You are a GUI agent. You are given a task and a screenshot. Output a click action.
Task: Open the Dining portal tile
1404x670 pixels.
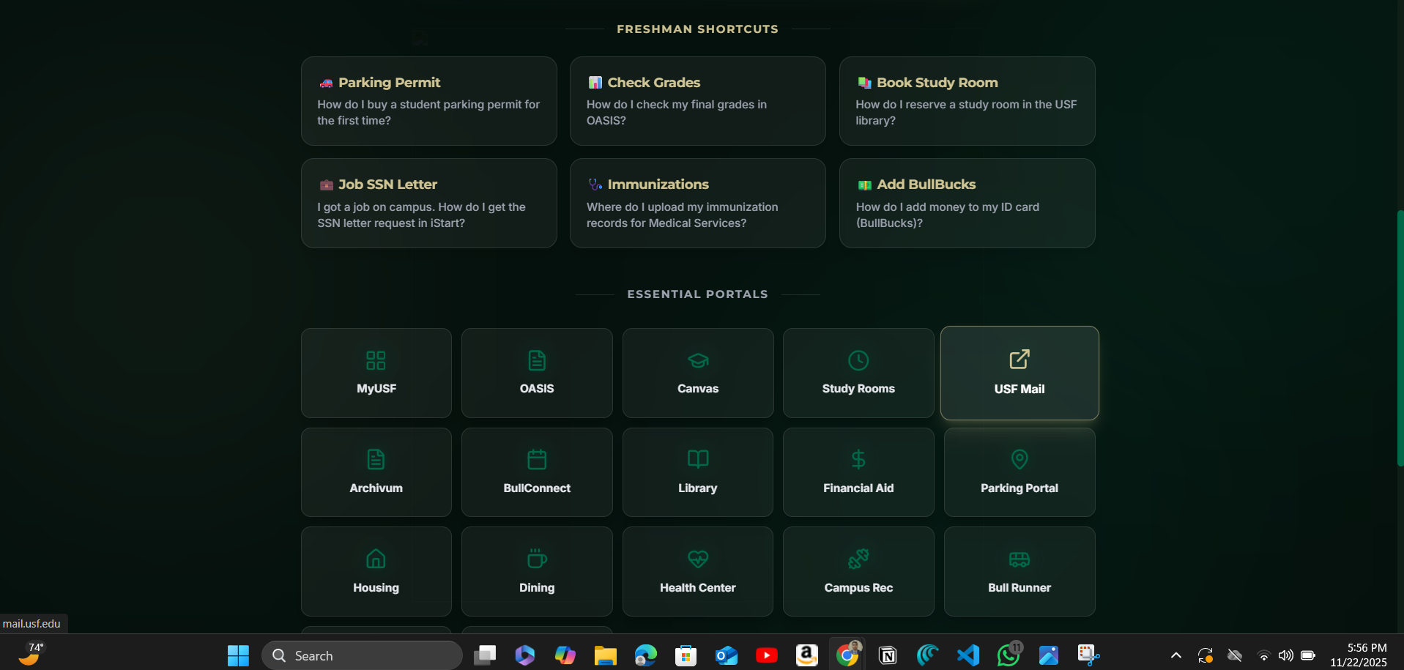537,571
